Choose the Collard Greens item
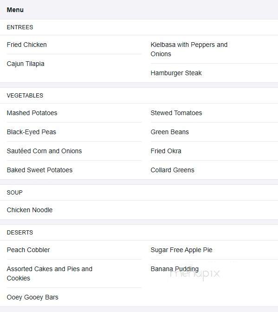 point(172,170)
